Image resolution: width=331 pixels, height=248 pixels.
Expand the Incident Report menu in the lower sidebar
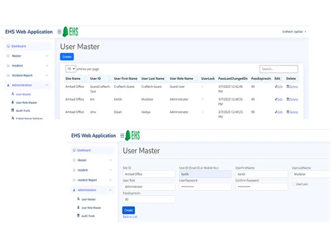coord(93,180)
